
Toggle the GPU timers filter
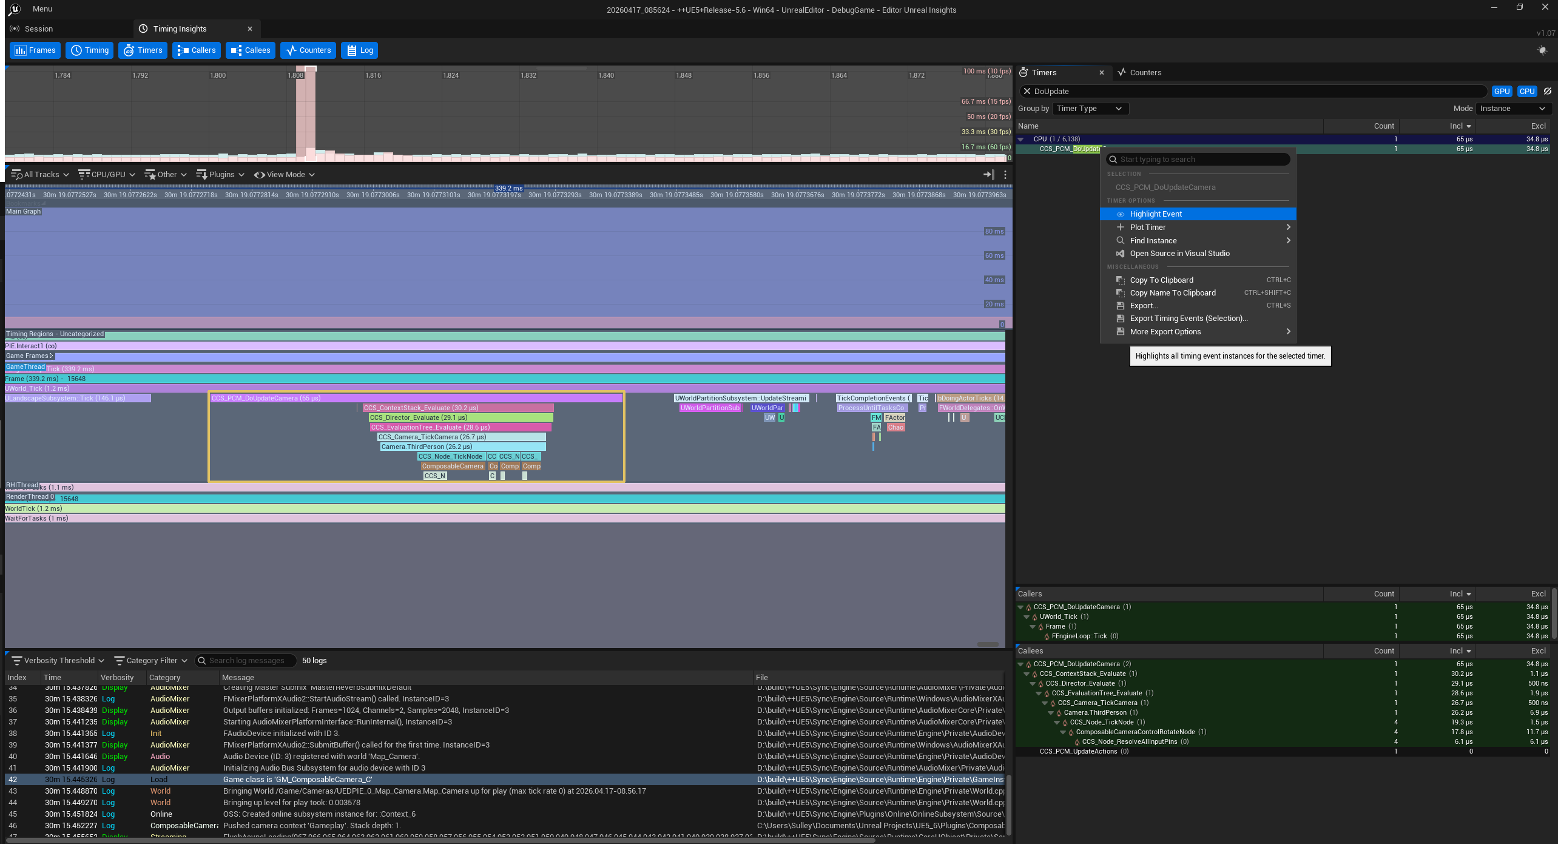coord(1502,92)
